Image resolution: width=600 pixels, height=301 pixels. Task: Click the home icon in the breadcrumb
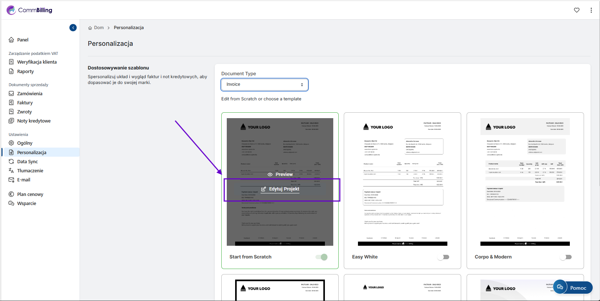[90, 28]
